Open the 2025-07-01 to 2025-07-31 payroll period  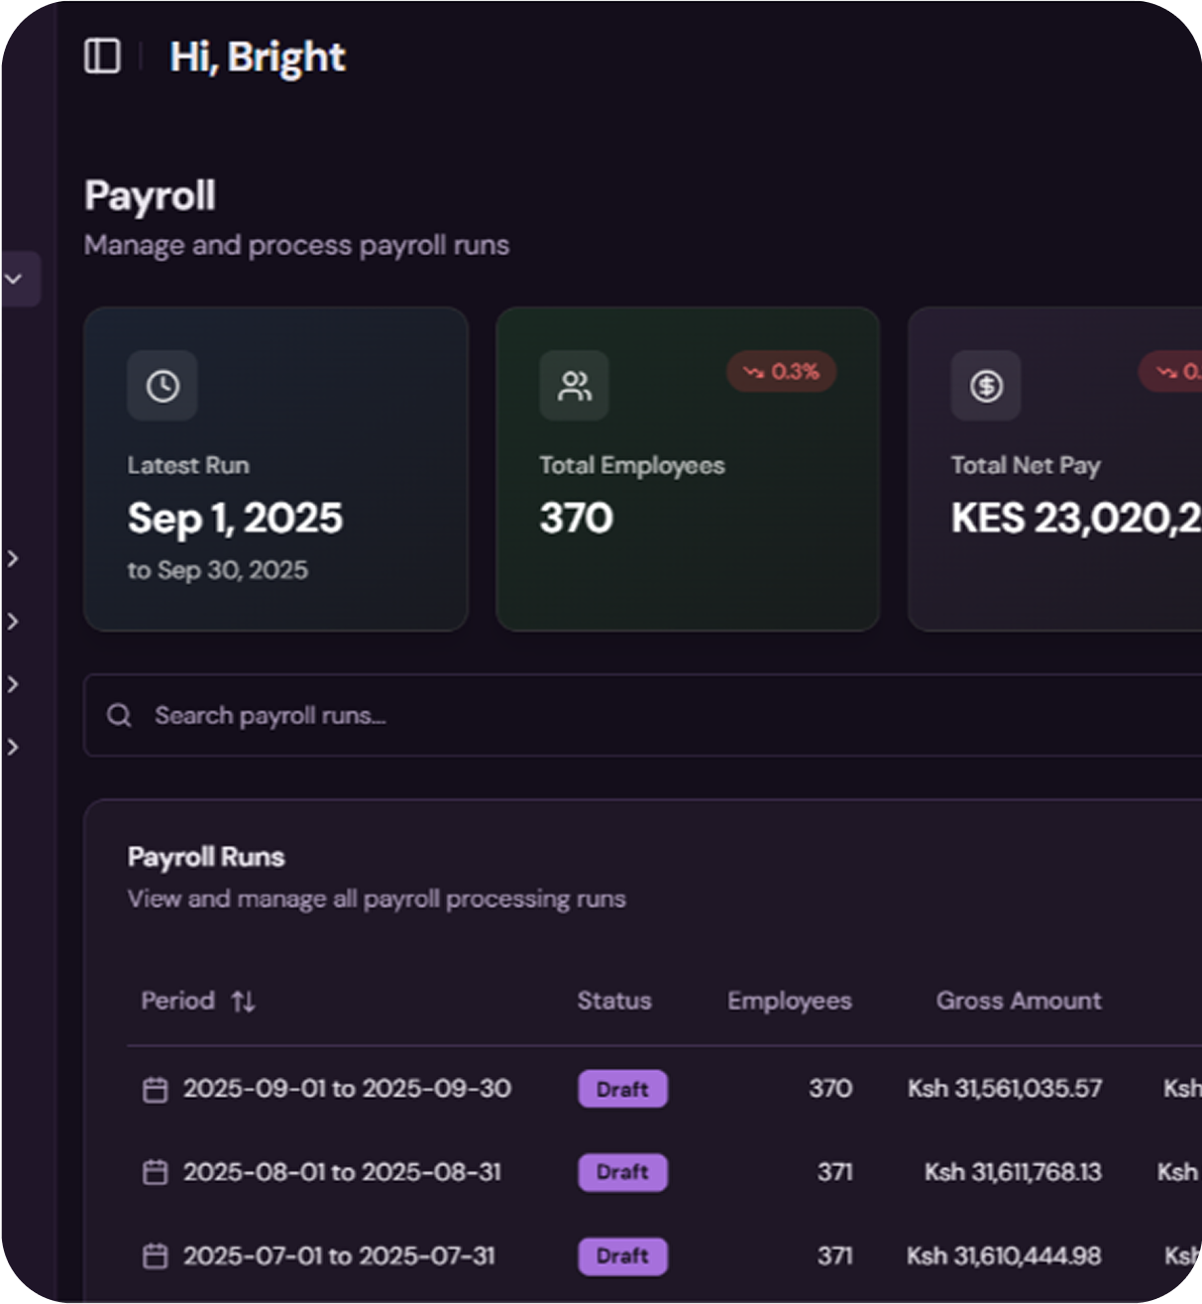pos(339,1256)
